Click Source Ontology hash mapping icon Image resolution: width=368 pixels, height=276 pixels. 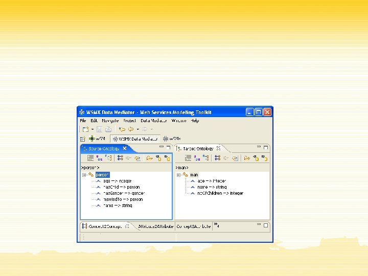coord(120,158)
